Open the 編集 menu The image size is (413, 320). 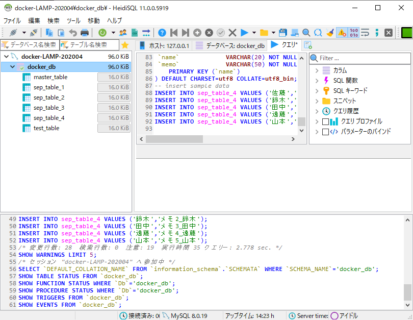tap(34, 20)
